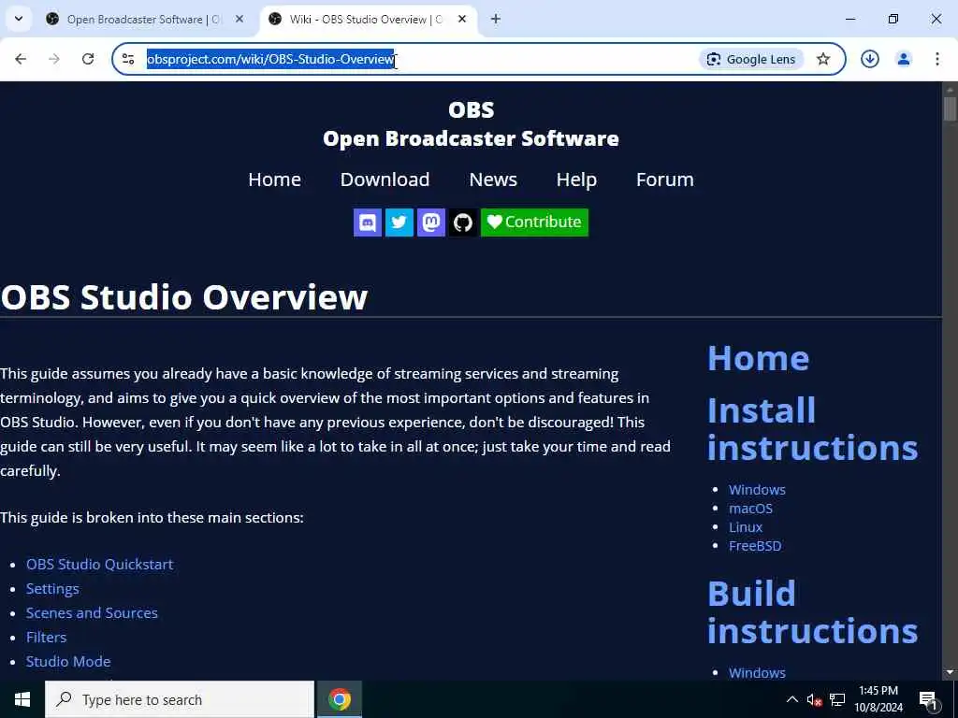Click the OBS Open Broadcaster Software site title

(472, 124)
